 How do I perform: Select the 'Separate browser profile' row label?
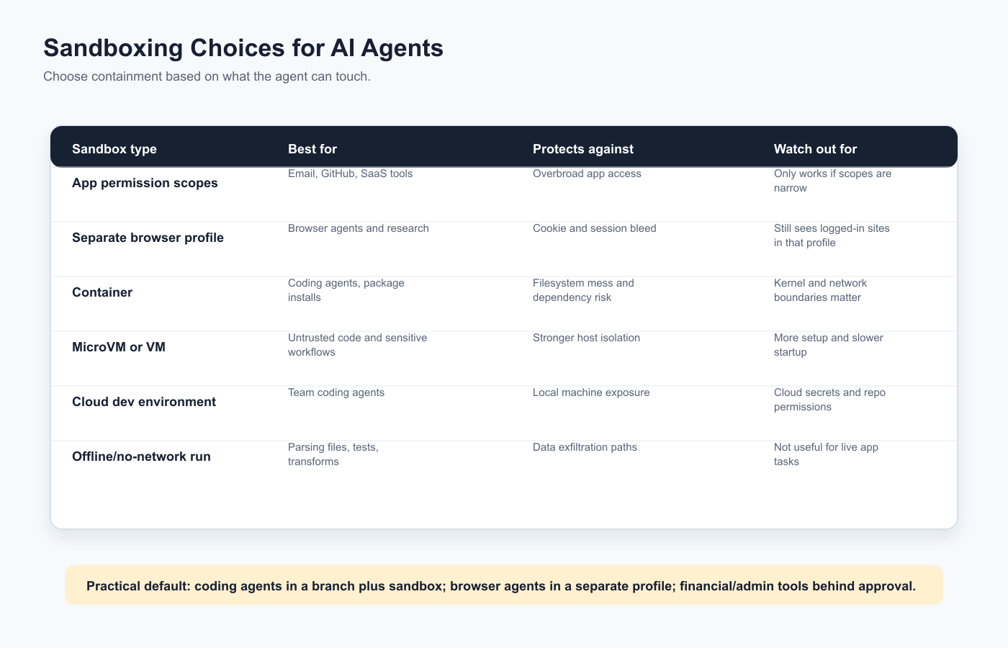point(148,238)
